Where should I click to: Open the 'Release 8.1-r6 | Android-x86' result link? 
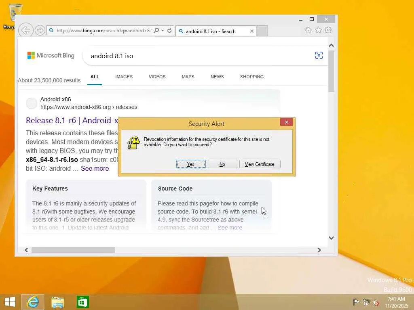pos(72,120)
